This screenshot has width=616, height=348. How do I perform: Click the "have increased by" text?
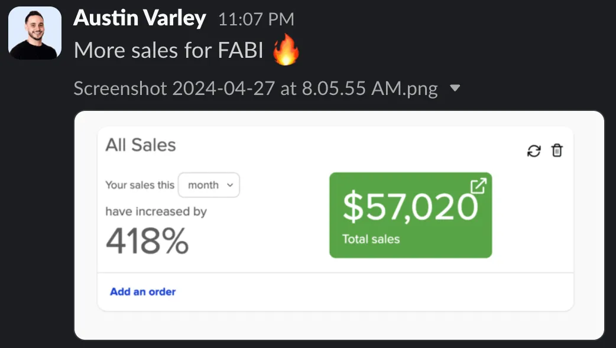click(156, 211)
